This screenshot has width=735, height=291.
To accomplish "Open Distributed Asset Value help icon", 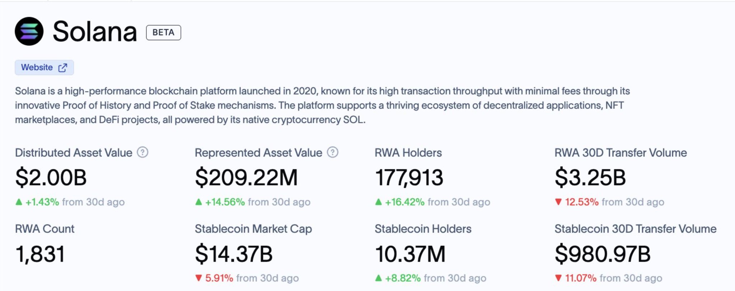I will coord(143,152).
